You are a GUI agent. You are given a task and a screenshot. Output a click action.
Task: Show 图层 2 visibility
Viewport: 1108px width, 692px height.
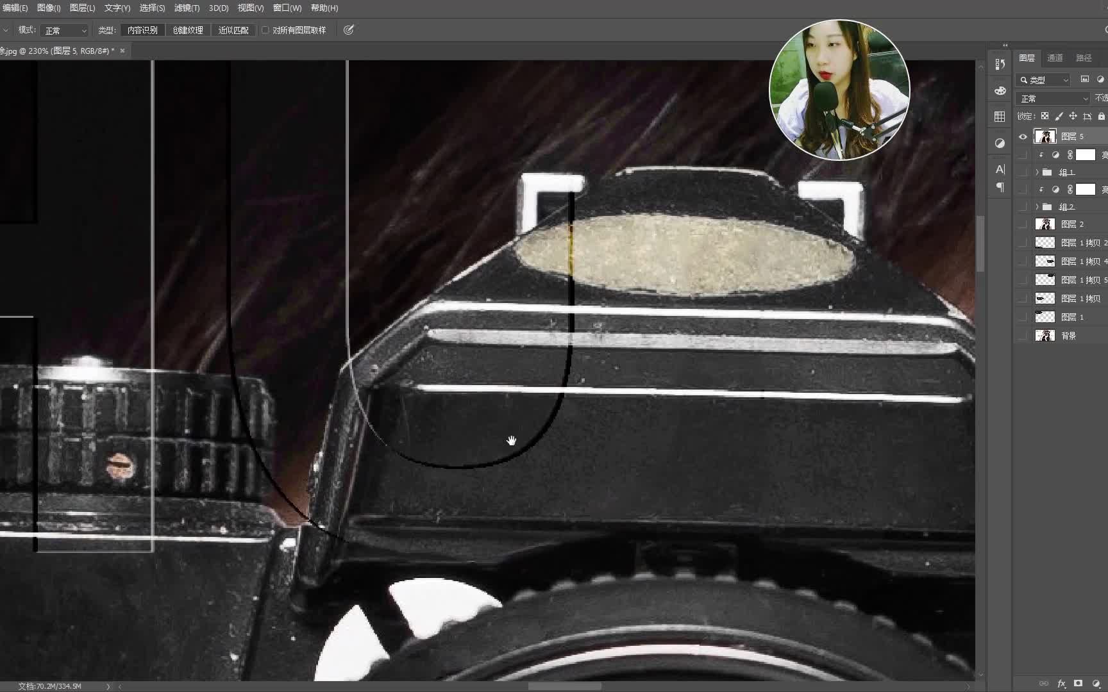tap(1023, 224)
